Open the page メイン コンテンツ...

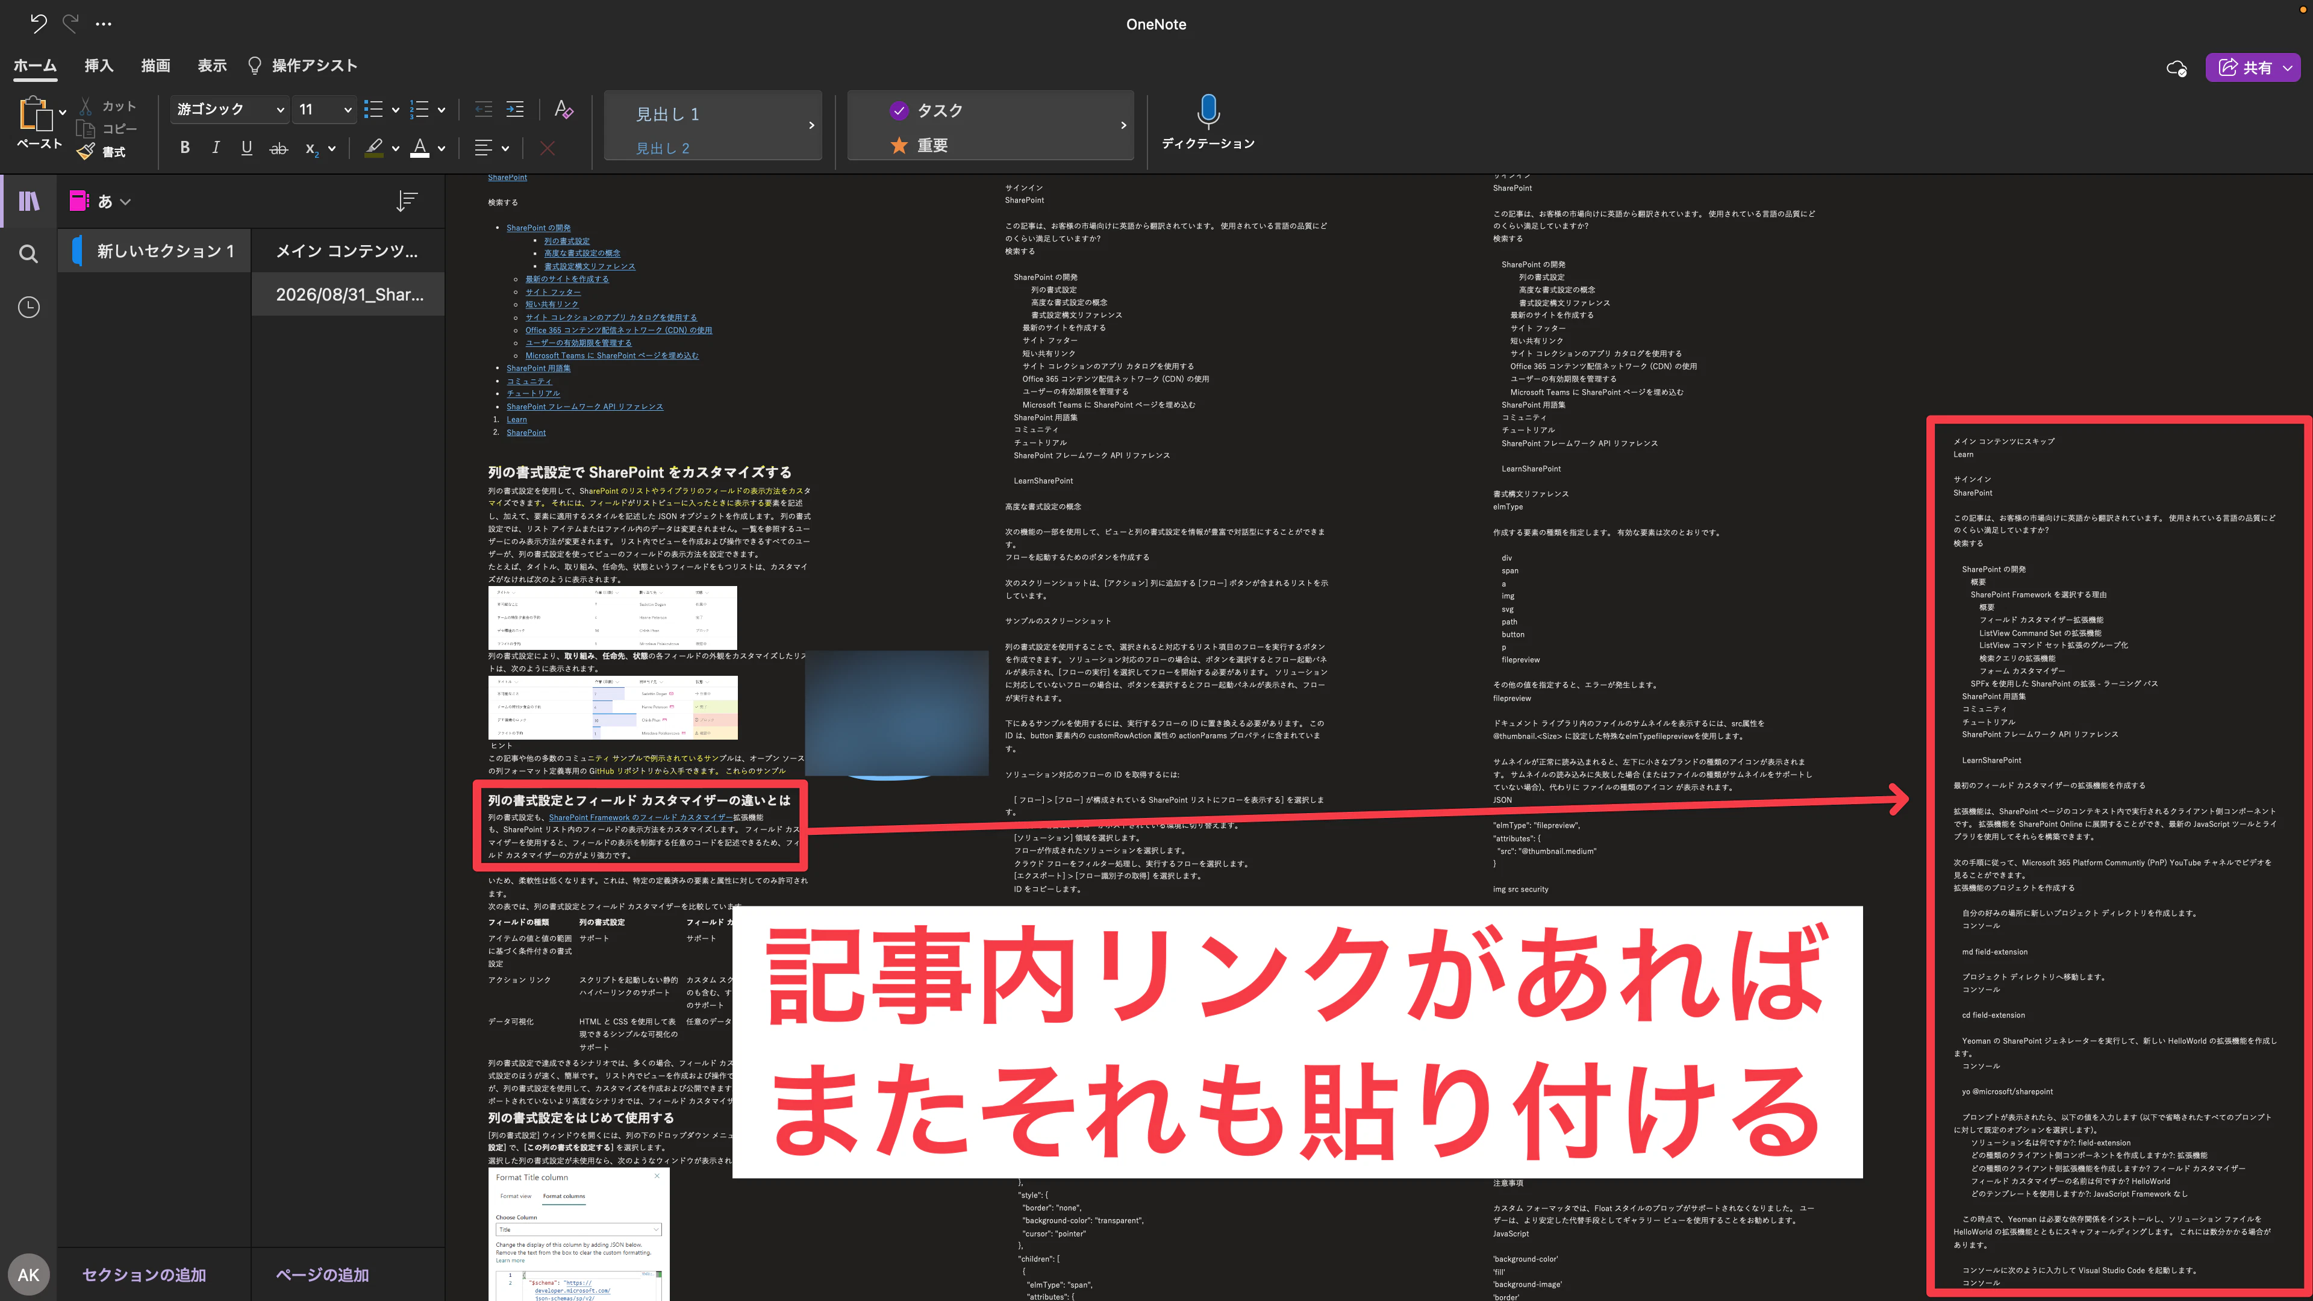pyautogui.click(x=348, y=251)
